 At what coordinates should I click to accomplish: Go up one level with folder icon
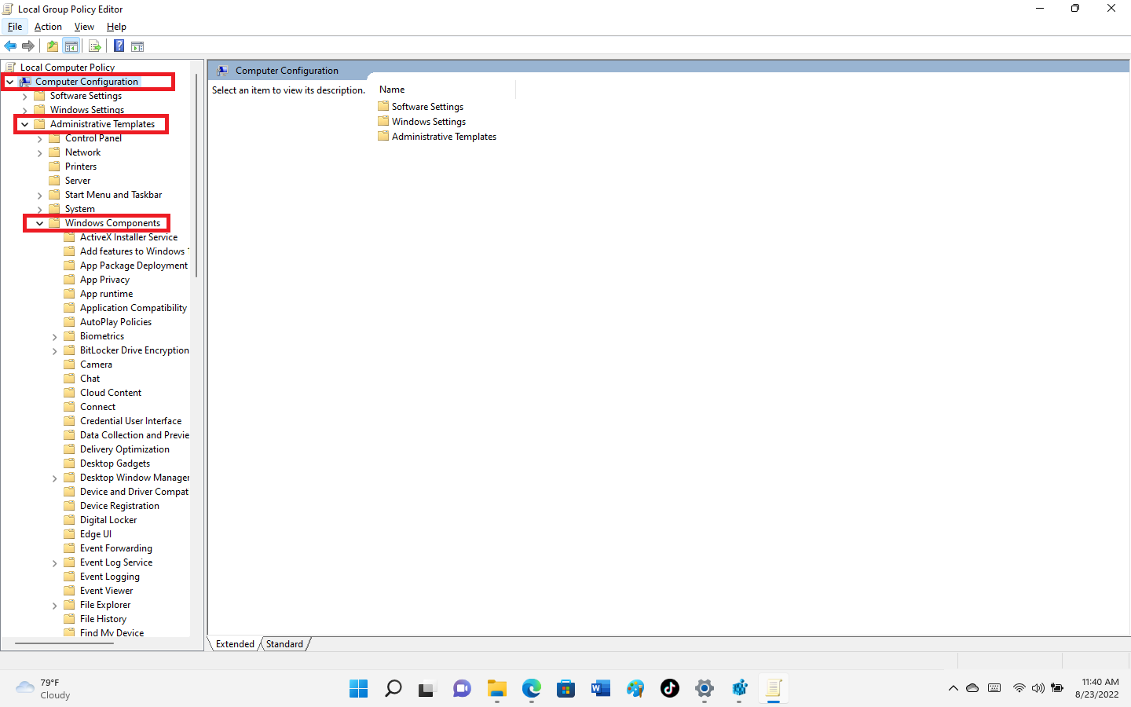[52, 46]
